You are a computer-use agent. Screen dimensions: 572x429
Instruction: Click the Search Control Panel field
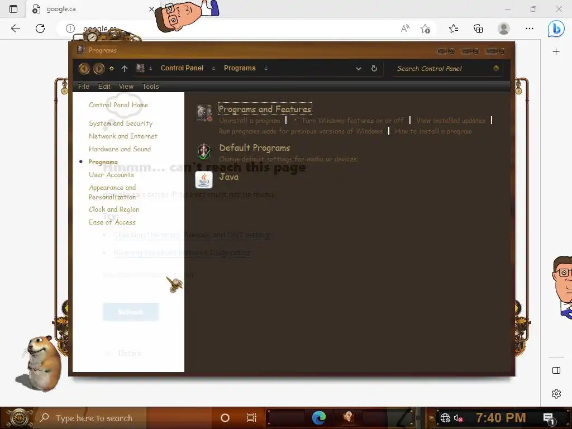pos(447,69)
